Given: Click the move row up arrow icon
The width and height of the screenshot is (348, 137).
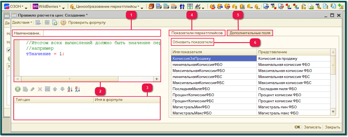Looking at the screenshot, I should coord(55,89).
